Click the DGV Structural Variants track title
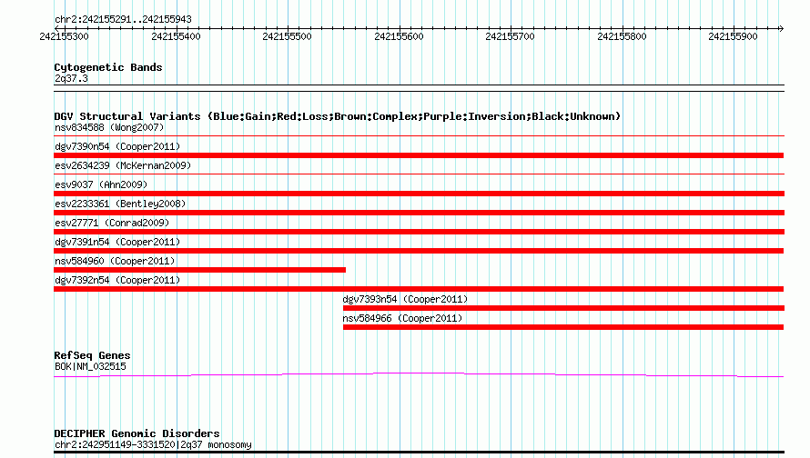Viewport: 810px width, 458px height. click(338, 116)
